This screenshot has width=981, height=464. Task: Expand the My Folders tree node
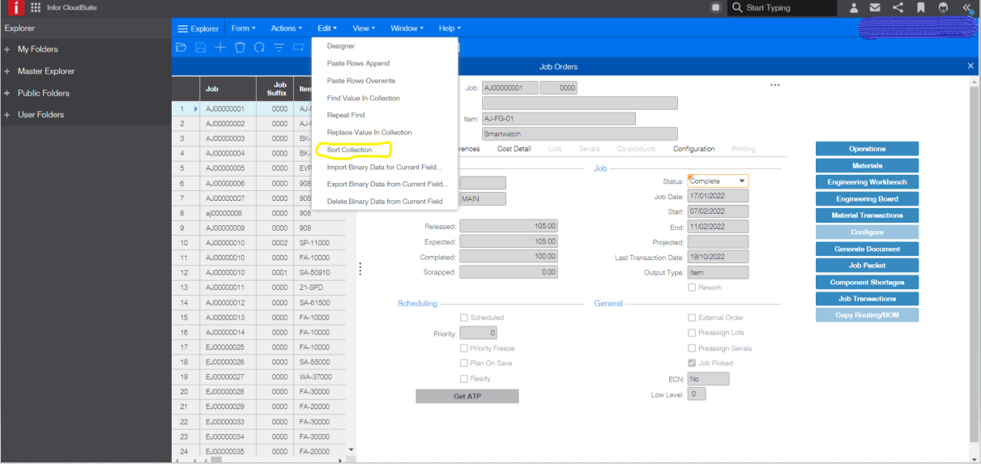point(7,49)
